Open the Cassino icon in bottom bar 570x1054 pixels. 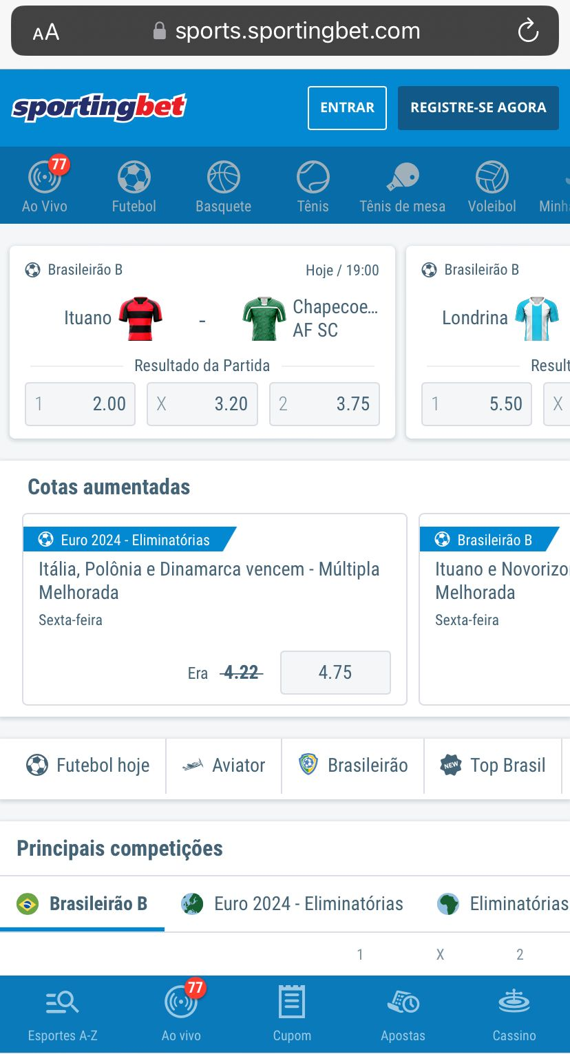514,1012
